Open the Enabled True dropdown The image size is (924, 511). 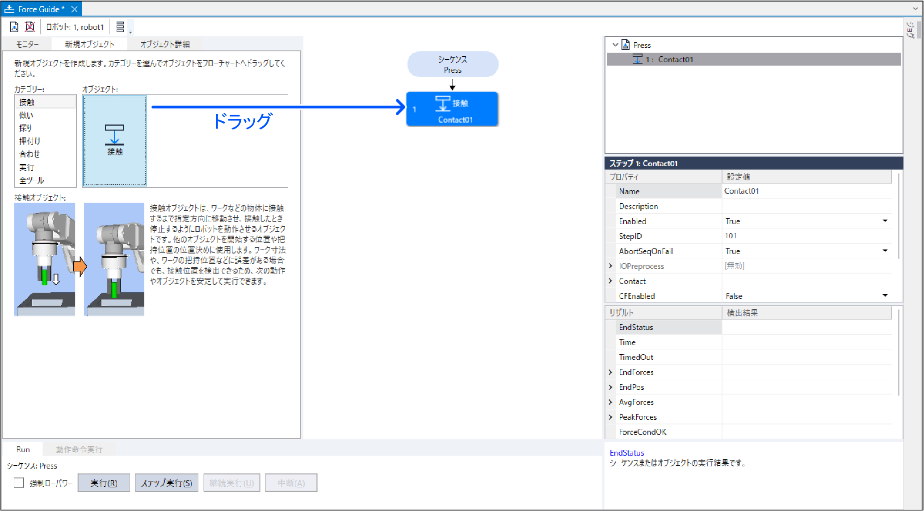885,221
